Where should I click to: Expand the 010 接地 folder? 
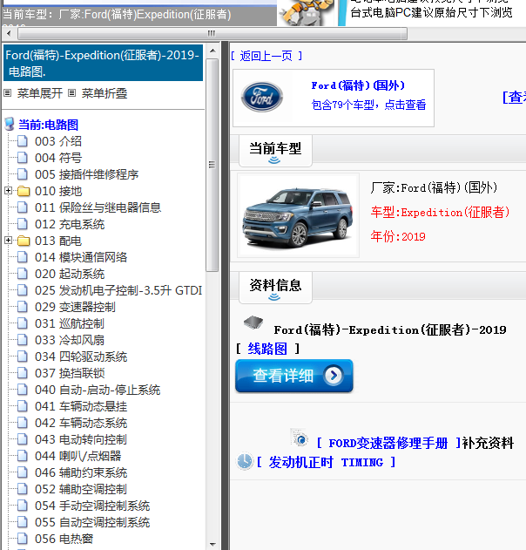tap(8, 191)
